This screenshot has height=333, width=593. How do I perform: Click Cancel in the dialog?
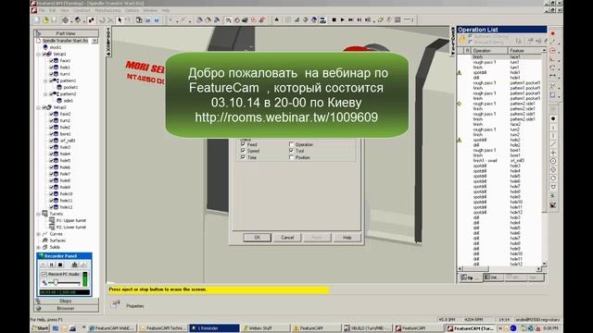pos(287,238)
